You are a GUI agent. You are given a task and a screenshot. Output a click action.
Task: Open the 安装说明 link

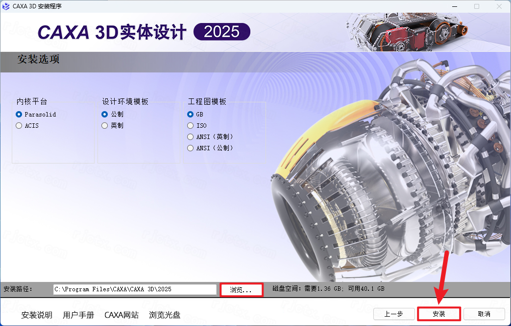click(x=37, y=315)
